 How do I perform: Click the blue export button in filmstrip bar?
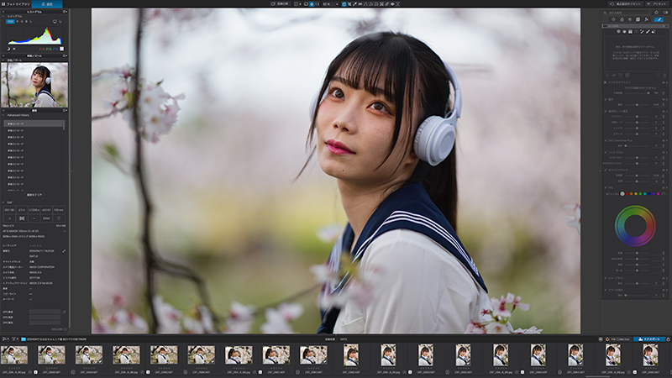coord(649,339)
